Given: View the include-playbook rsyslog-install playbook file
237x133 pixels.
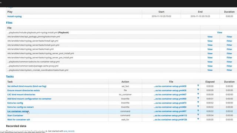Looking at the screenshot, I should coord(220,33).
